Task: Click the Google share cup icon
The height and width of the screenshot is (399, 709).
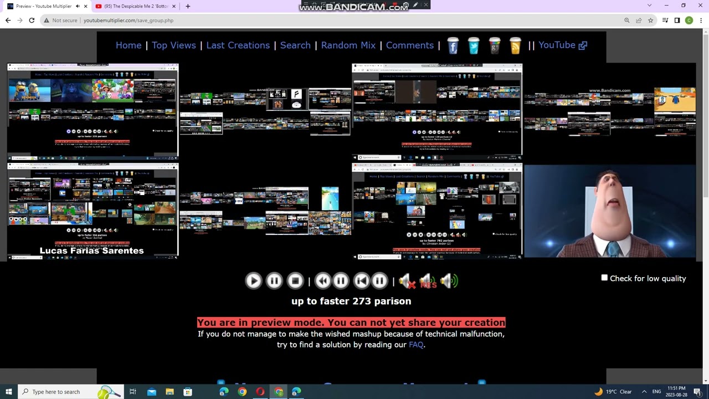Action: [x=495, y=46]
